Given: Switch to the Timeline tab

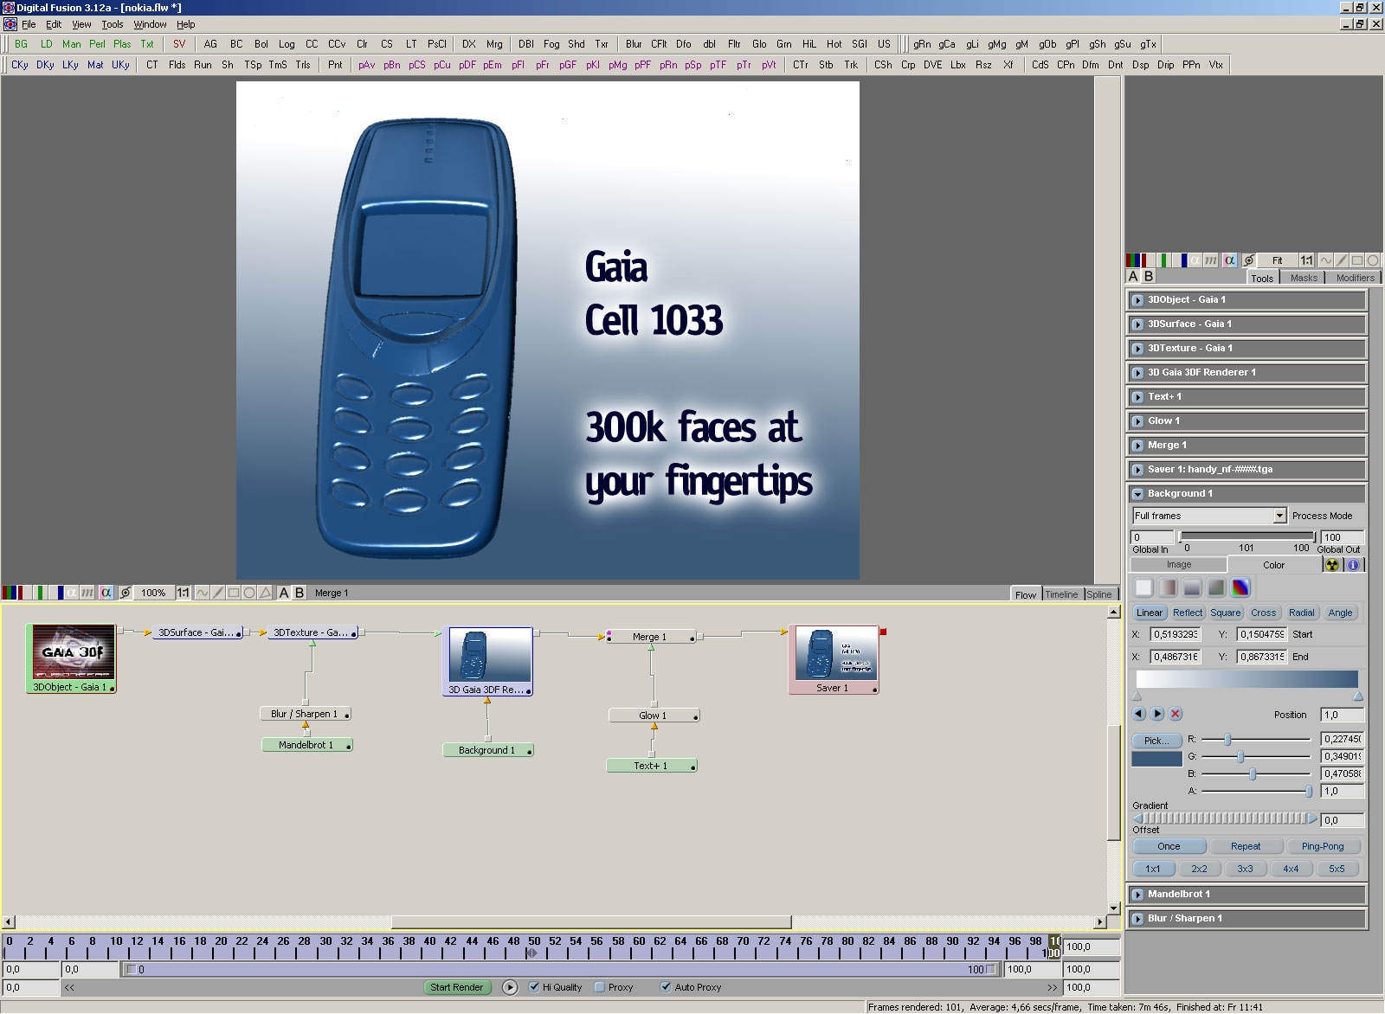Looking at the screenshot, I should click(1061, 594).
